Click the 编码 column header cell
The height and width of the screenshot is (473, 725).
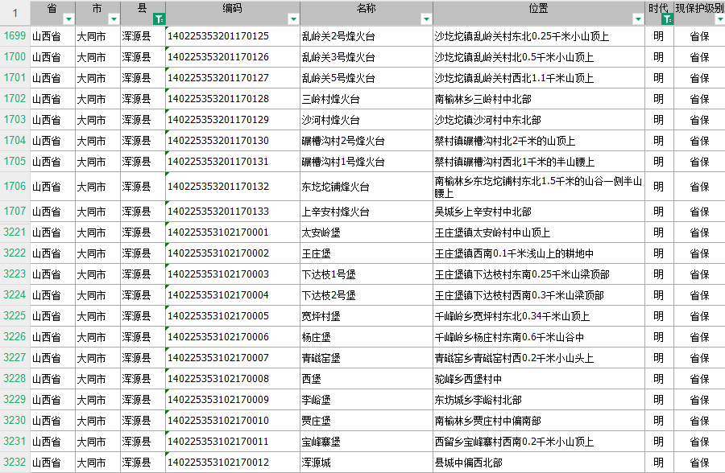click(233, 13)
